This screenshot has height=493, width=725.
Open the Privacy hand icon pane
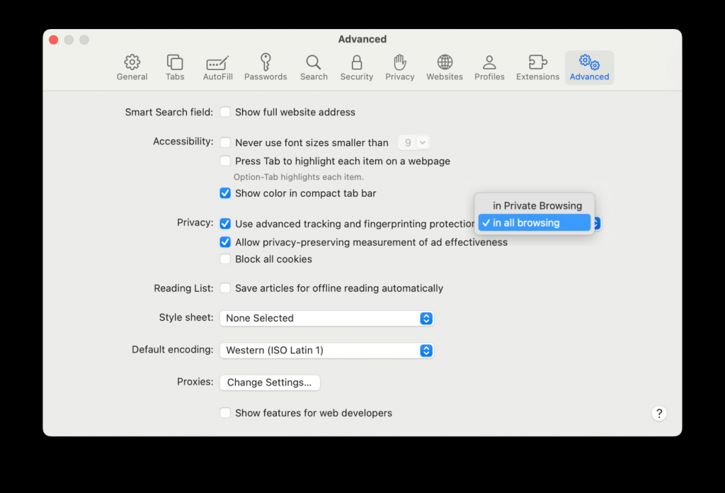[400, 67]
